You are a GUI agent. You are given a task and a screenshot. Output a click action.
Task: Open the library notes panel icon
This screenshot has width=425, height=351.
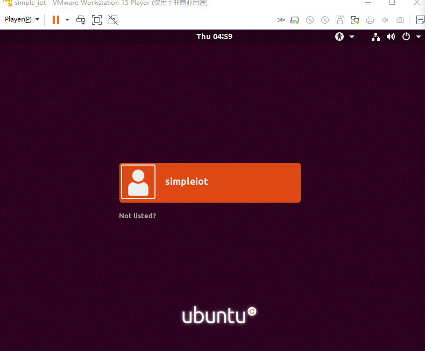coord(420,20)
